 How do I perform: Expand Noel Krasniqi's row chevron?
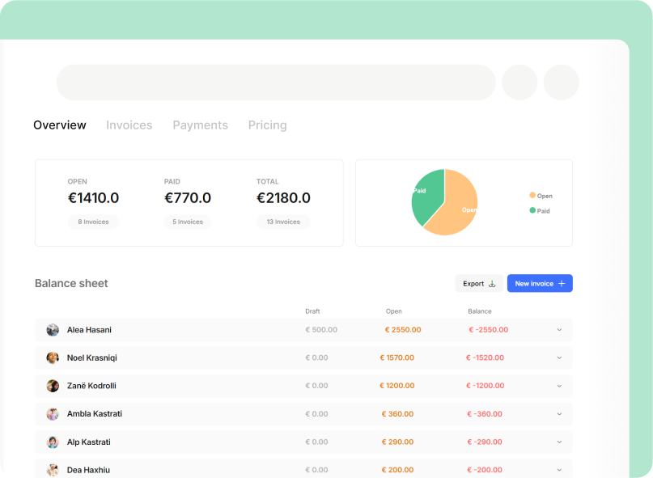click(x=559, y=357)
